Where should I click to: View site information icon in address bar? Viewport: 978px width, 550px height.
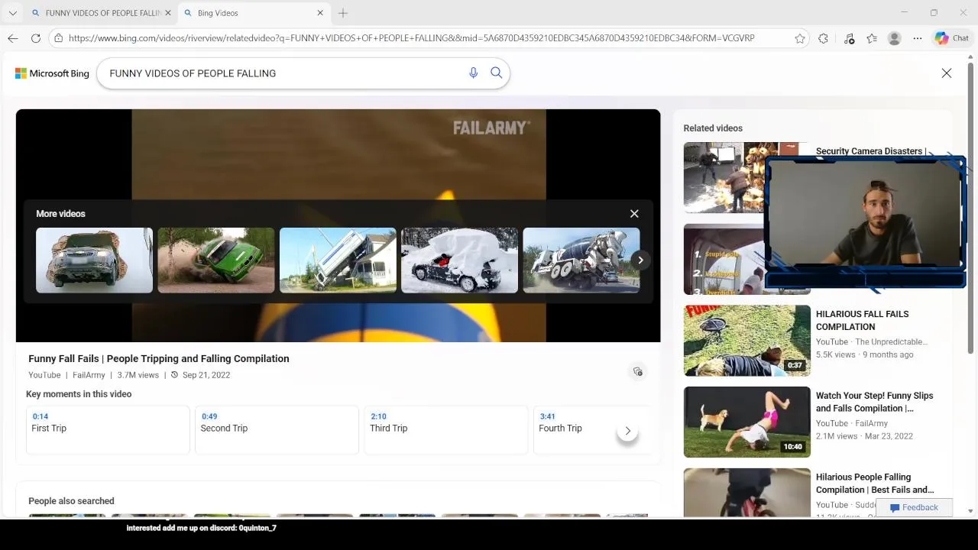pyautogui.click(x=59, y=38)
